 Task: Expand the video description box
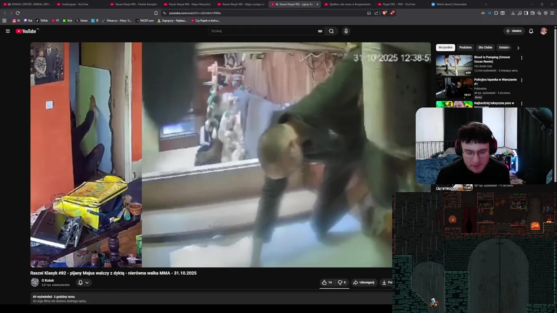211,298
